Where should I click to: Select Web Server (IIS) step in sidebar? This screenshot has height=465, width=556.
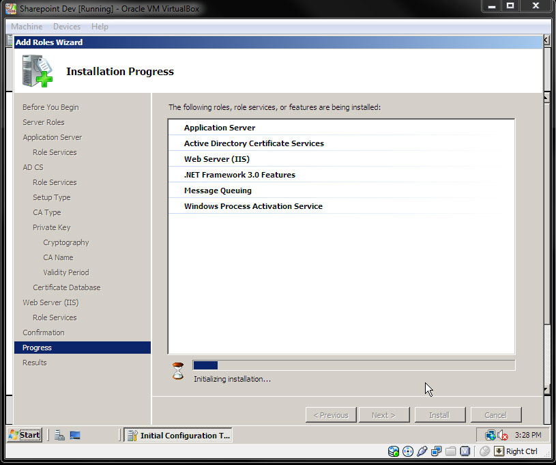[50, 302]
